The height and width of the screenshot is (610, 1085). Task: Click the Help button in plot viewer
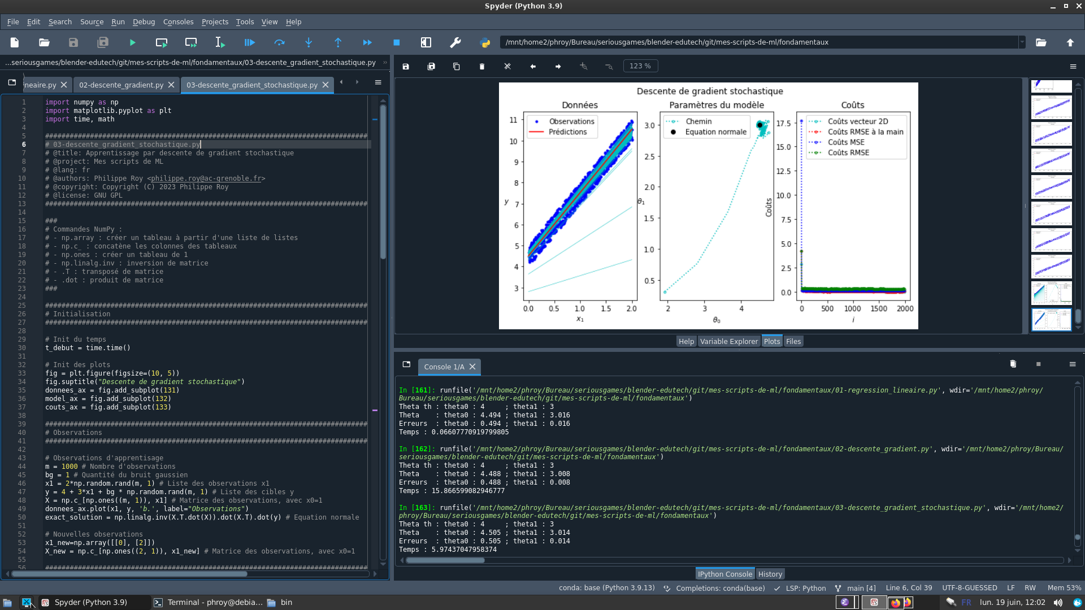[685, 341]
